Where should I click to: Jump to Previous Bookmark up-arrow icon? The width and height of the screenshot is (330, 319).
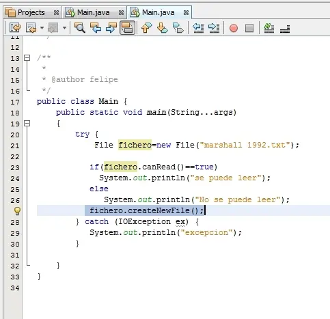[147, 28]
